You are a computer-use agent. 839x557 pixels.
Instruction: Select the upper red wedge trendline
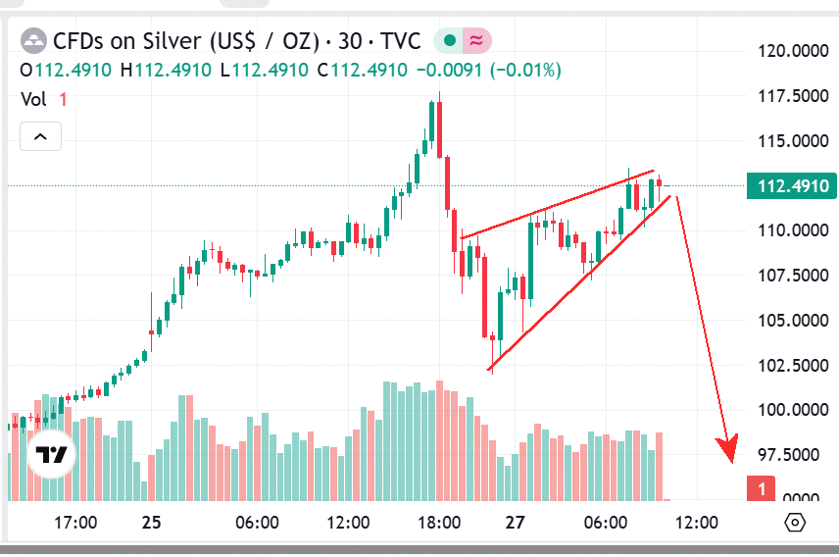[556, 206]
